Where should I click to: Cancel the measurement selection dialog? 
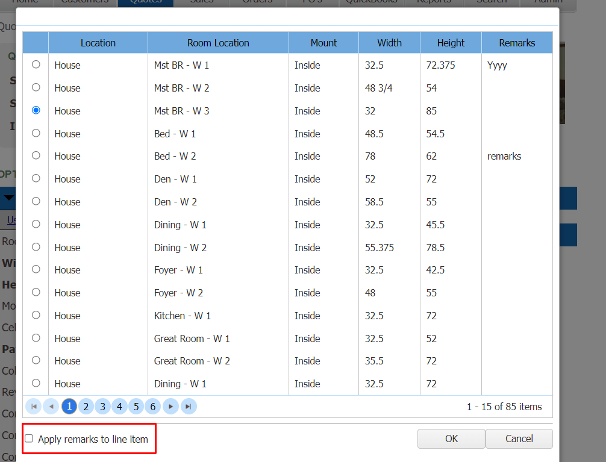pyautogui.click(x=519, y=439)
